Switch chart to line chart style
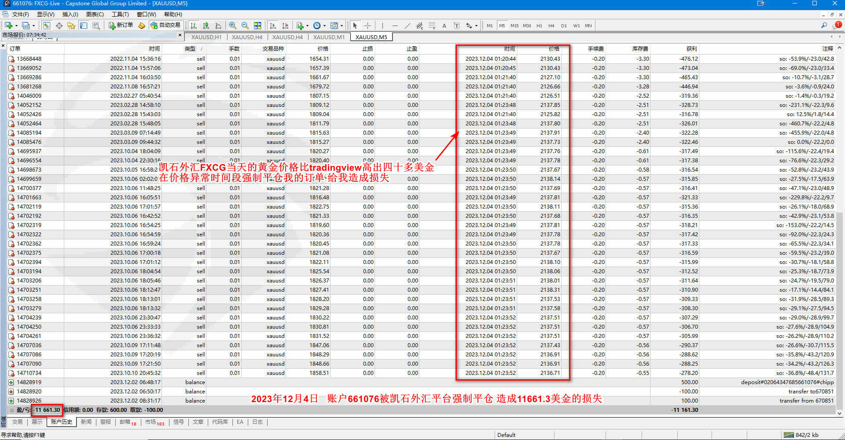845x440 pixels. 218,26
